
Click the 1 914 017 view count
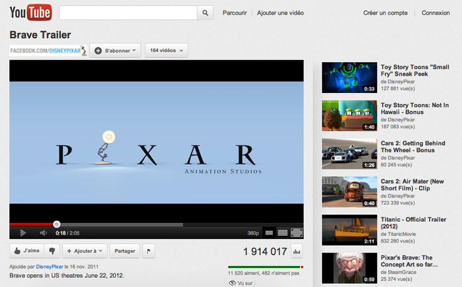pyautogui.click(x=265, y=251)
